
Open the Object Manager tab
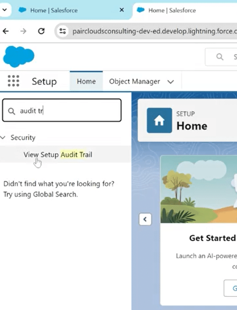[x=135, y=81]
